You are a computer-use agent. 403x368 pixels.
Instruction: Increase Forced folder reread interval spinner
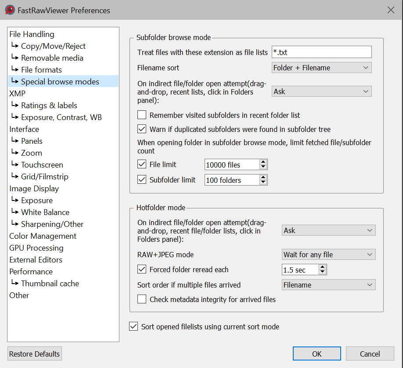point(323,267)
